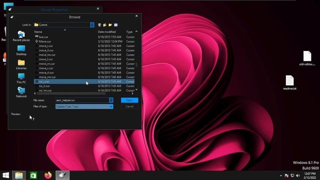The width and height of the screenshot is (320, 180).
Task: Sort by the Type column header
Action: pos(129,32)
